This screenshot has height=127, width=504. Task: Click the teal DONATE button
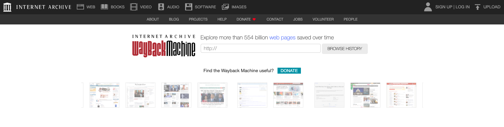coord(289,71)
